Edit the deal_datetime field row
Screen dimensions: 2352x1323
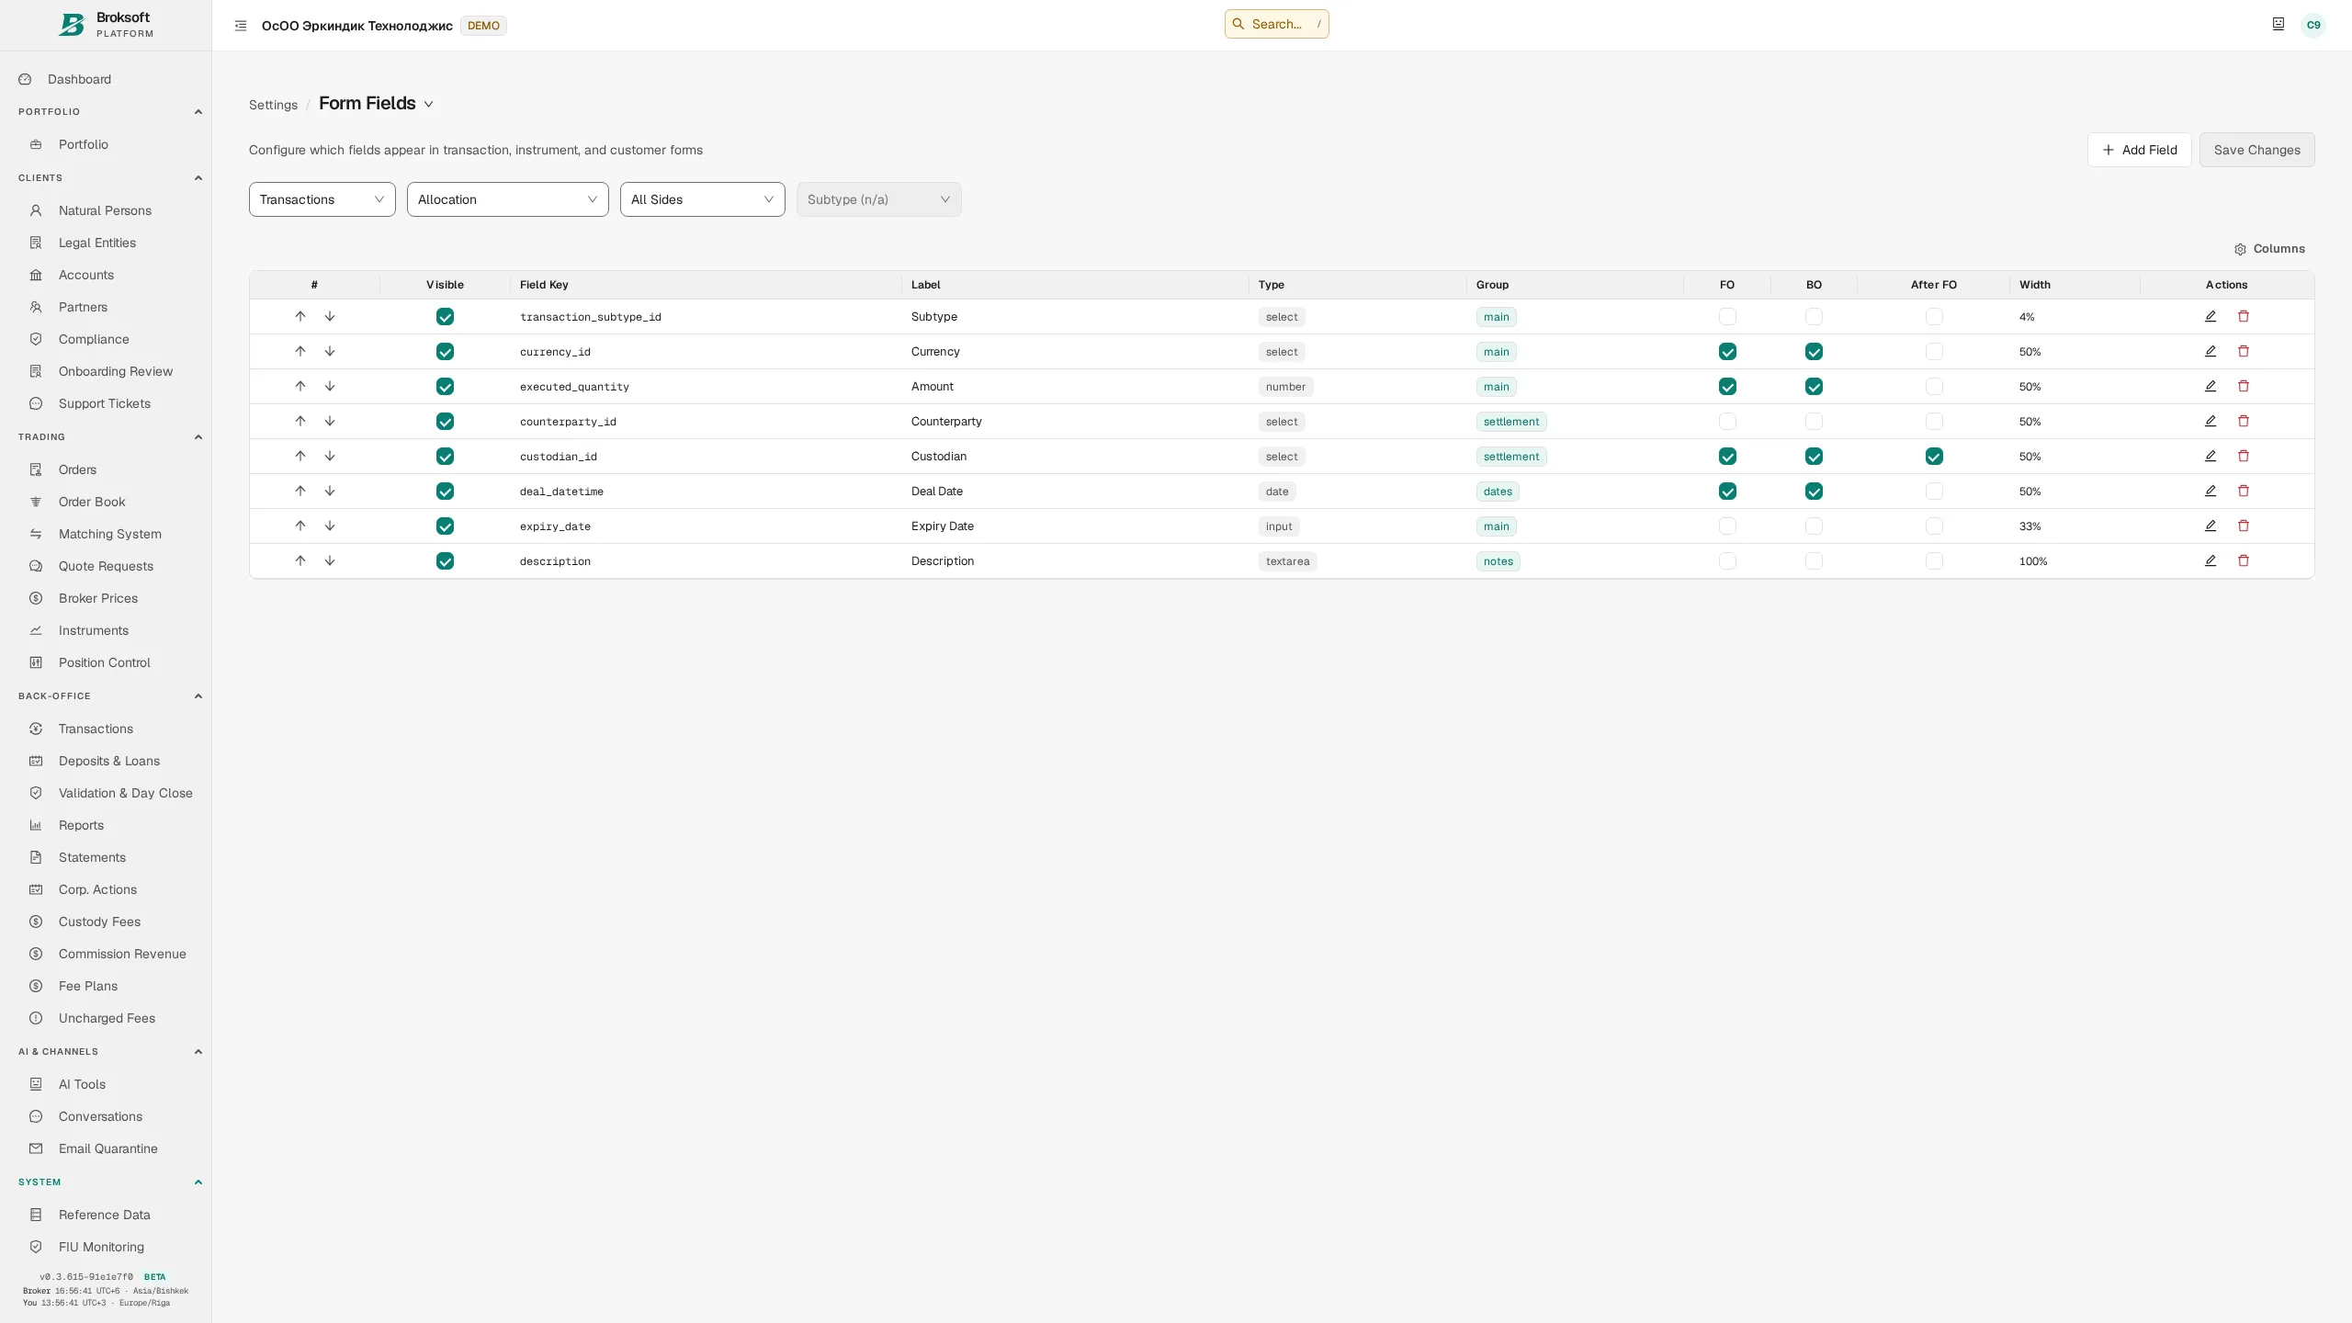click(2210, 492)
